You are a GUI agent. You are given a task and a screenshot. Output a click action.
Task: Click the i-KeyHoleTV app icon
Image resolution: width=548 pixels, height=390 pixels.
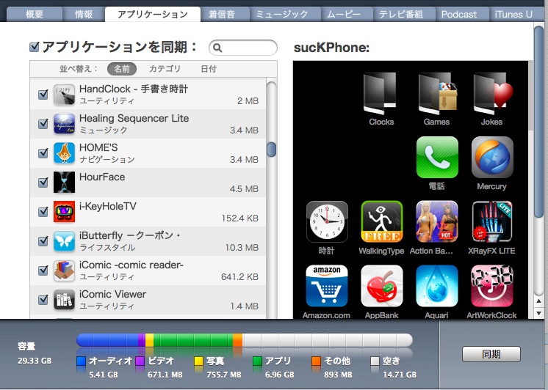(x=64, y=211)
